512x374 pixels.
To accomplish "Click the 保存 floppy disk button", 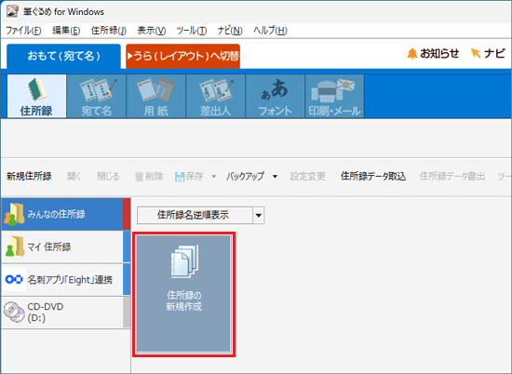I will [189, 177].
